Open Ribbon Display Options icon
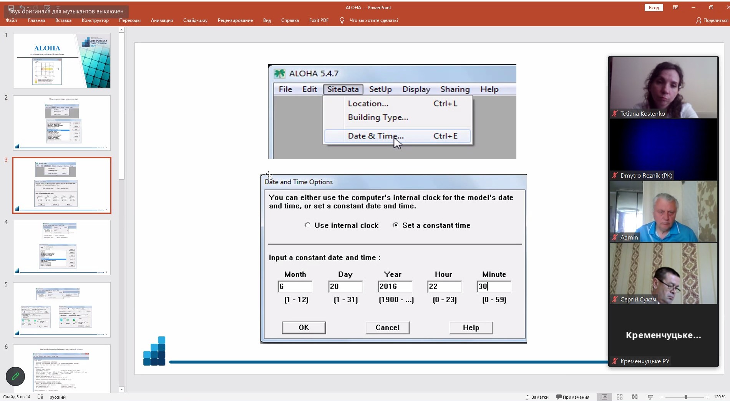The height and width of the screenshot is (401, 730). click(675, 8)
